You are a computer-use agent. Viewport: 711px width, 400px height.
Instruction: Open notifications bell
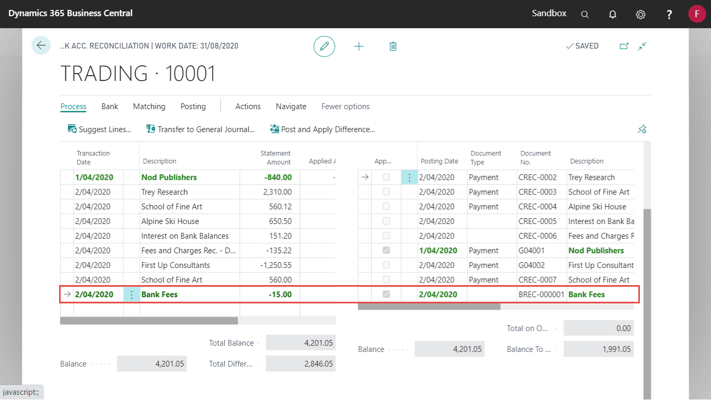[613, 14]
